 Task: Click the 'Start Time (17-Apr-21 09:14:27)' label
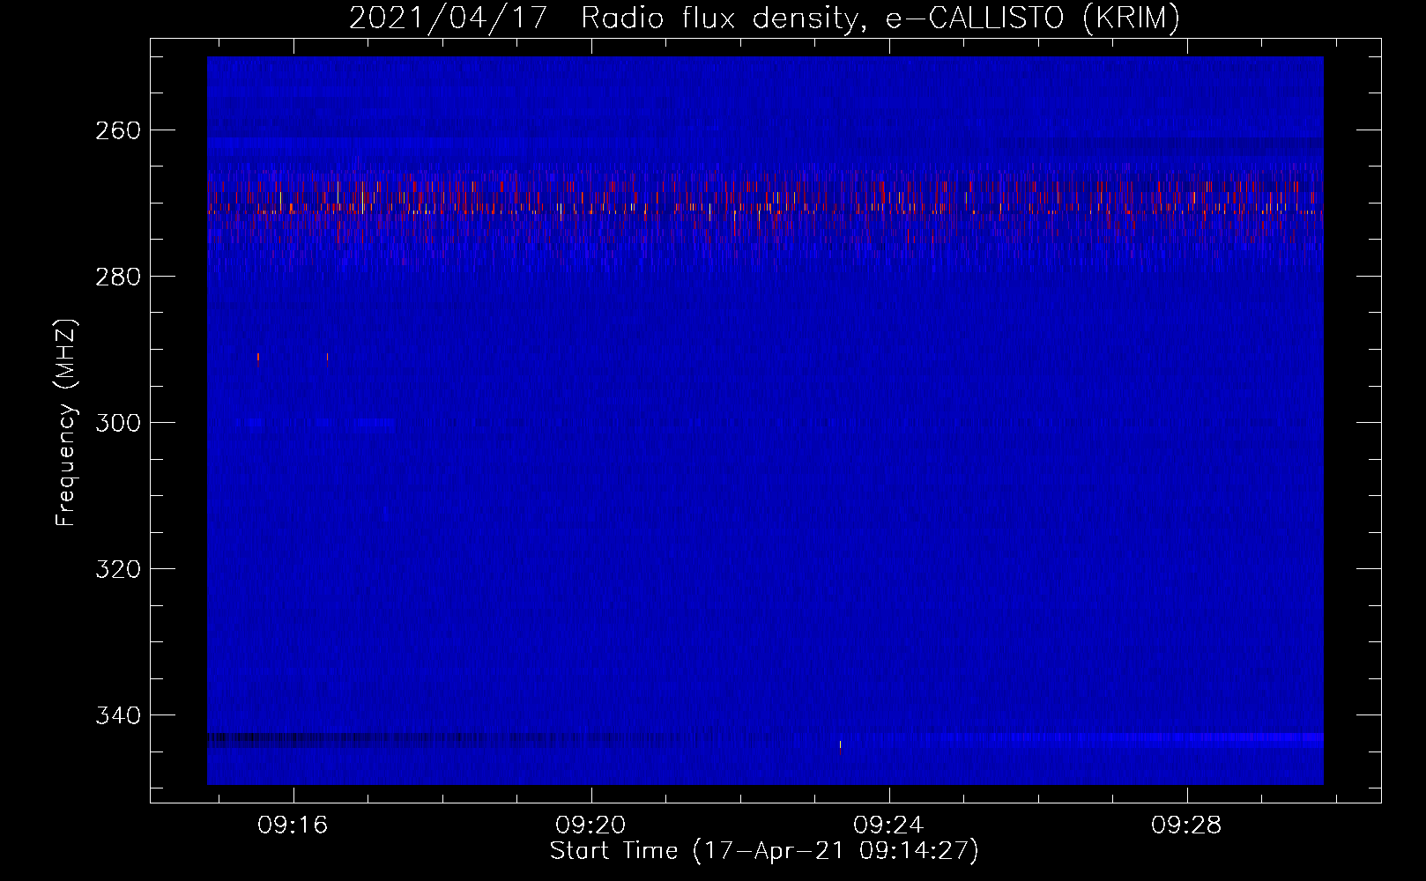pos(764,851)
